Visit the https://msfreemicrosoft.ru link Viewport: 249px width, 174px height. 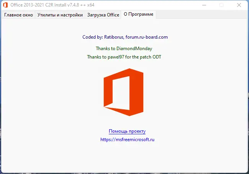(x=127, y=140)
